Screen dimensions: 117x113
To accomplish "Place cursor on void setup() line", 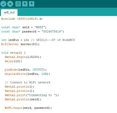I will click(13, 53).
